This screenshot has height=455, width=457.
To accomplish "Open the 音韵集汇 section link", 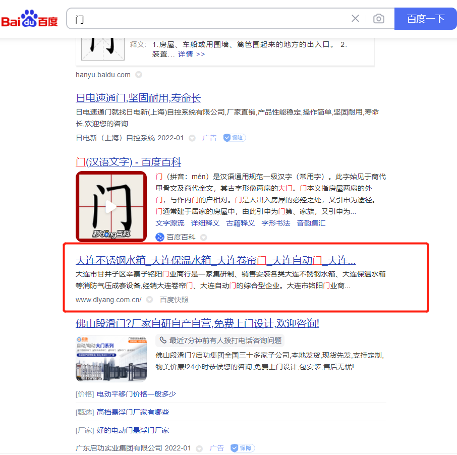I will pyautogui.click(x=311, y=223).
